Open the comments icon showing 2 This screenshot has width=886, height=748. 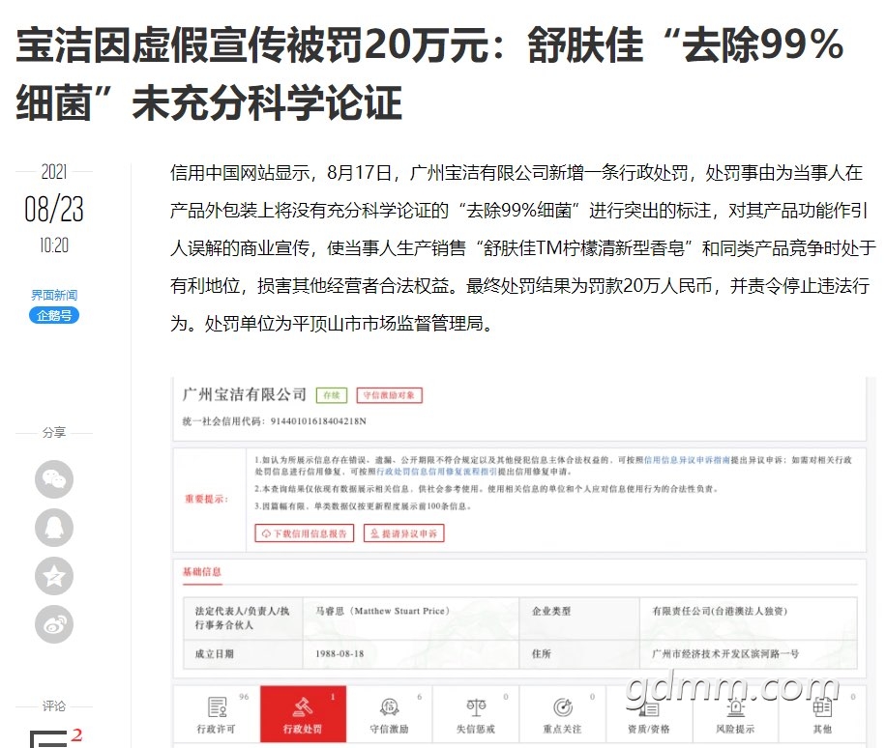click(x=54, y=738)
